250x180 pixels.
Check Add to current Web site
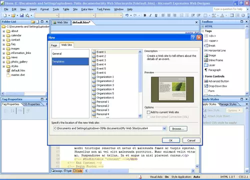pyautogui.click(x=148, y=112)
